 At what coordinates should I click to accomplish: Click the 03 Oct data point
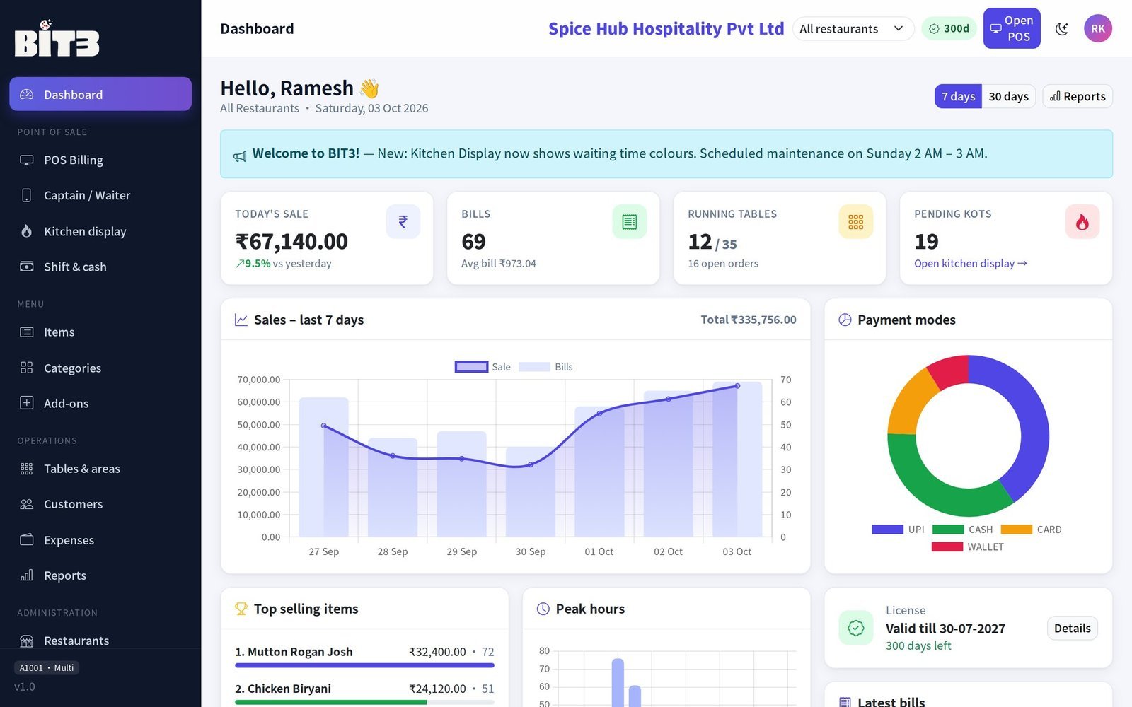[737, 386]
